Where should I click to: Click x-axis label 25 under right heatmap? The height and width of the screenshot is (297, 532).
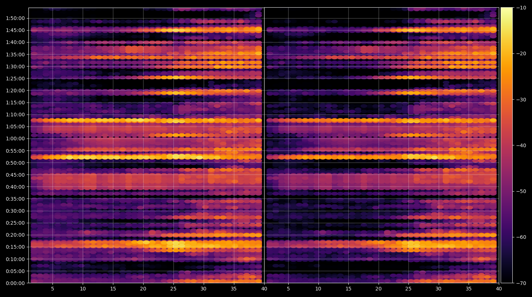pyautogui.click(x=408, y=289)
